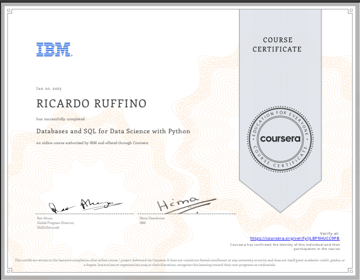
Task: Click the line 'an online course authorized by IBM'
Action: 92,143
